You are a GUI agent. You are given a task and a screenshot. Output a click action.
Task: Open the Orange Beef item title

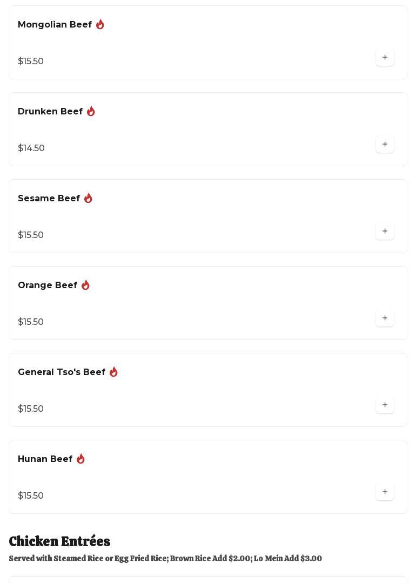click(x=48, y=285)
